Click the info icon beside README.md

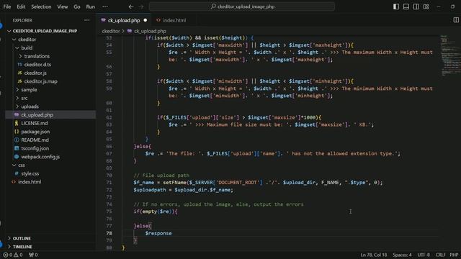coord(17,140)
